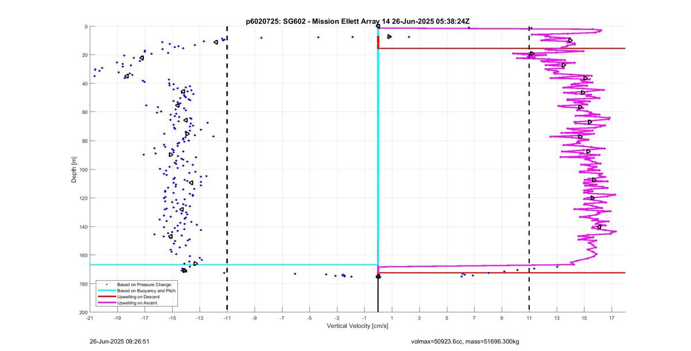Click the x-axis tick label '11'
The image size is (691, 351).
click(x=529, y=318)
